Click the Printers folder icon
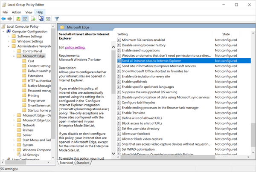The height and width of the screenshot is (172, 256). coord(19,130)
